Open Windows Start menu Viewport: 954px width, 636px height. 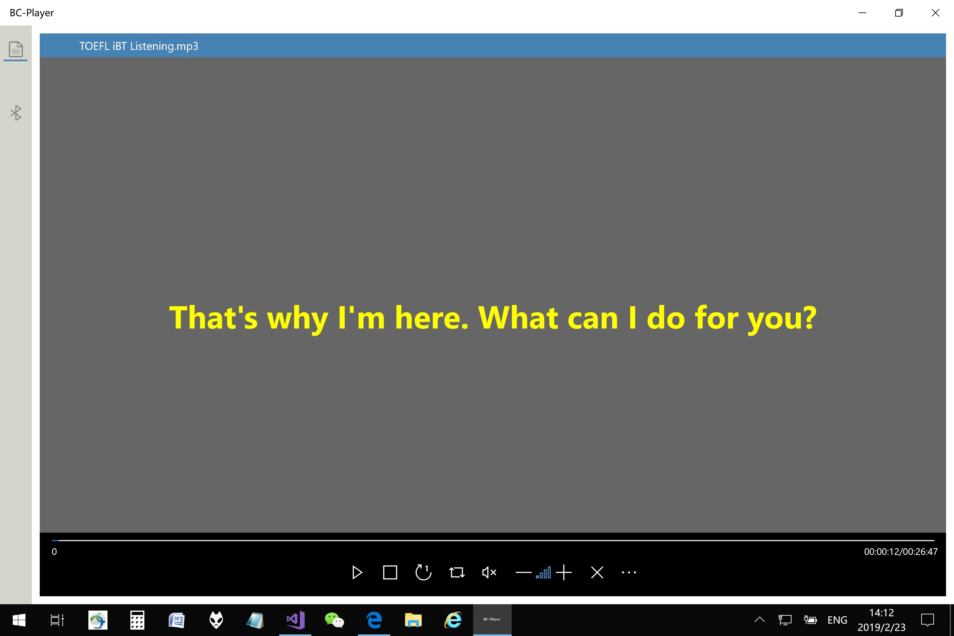pyautogui.click(x=19, y=620)
